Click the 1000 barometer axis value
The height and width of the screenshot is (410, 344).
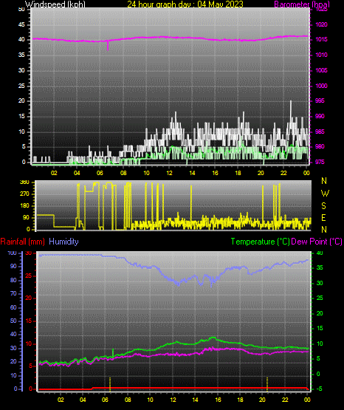(322, 86)
